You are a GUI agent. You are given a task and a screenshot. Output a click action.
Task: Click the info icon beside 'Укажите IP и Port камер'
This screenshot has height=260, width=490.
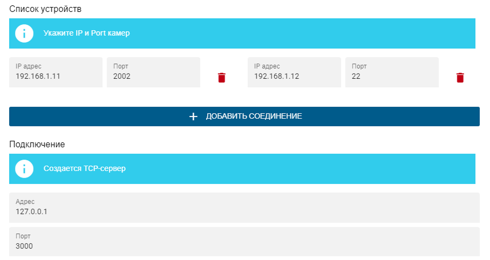point(24,33)
